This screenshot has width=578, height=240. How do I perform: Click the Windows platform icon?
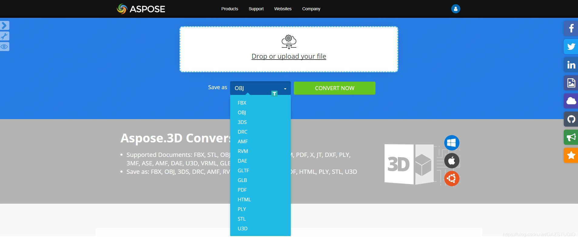click(452, 143)
